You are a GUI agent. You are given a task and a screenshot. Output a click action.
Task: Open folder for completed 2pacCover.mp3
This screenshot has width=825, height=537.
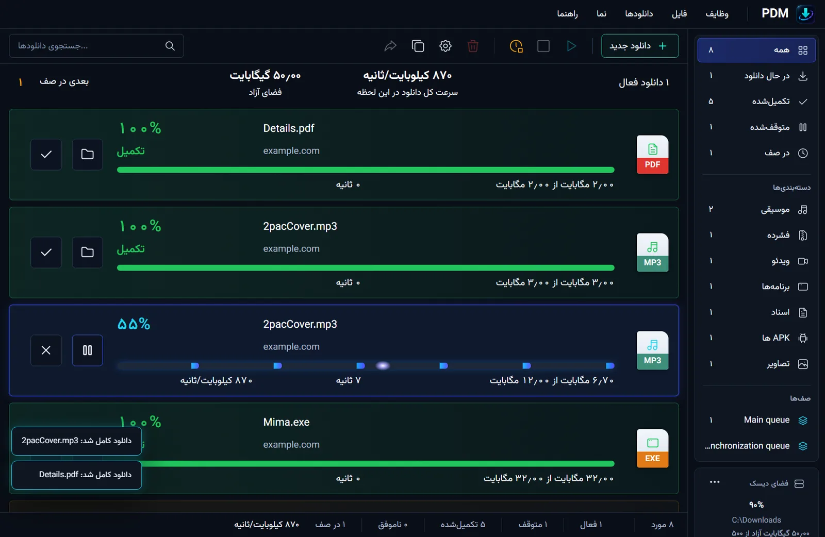pyautogui.click(x=87, y=252)
